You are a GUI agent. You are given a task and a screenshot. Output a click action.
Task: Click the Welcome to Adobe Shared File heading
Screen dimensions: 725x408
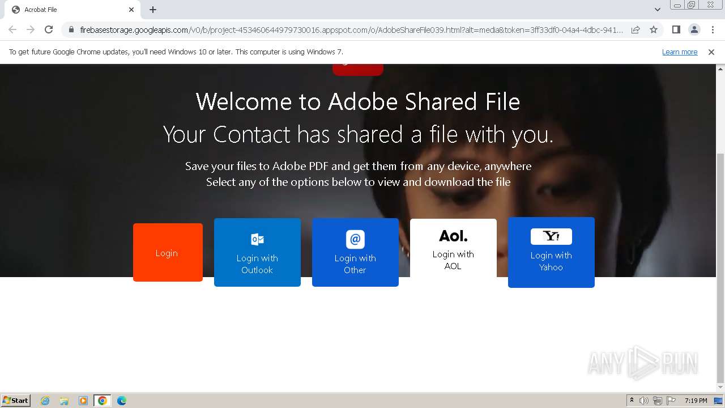358,102
